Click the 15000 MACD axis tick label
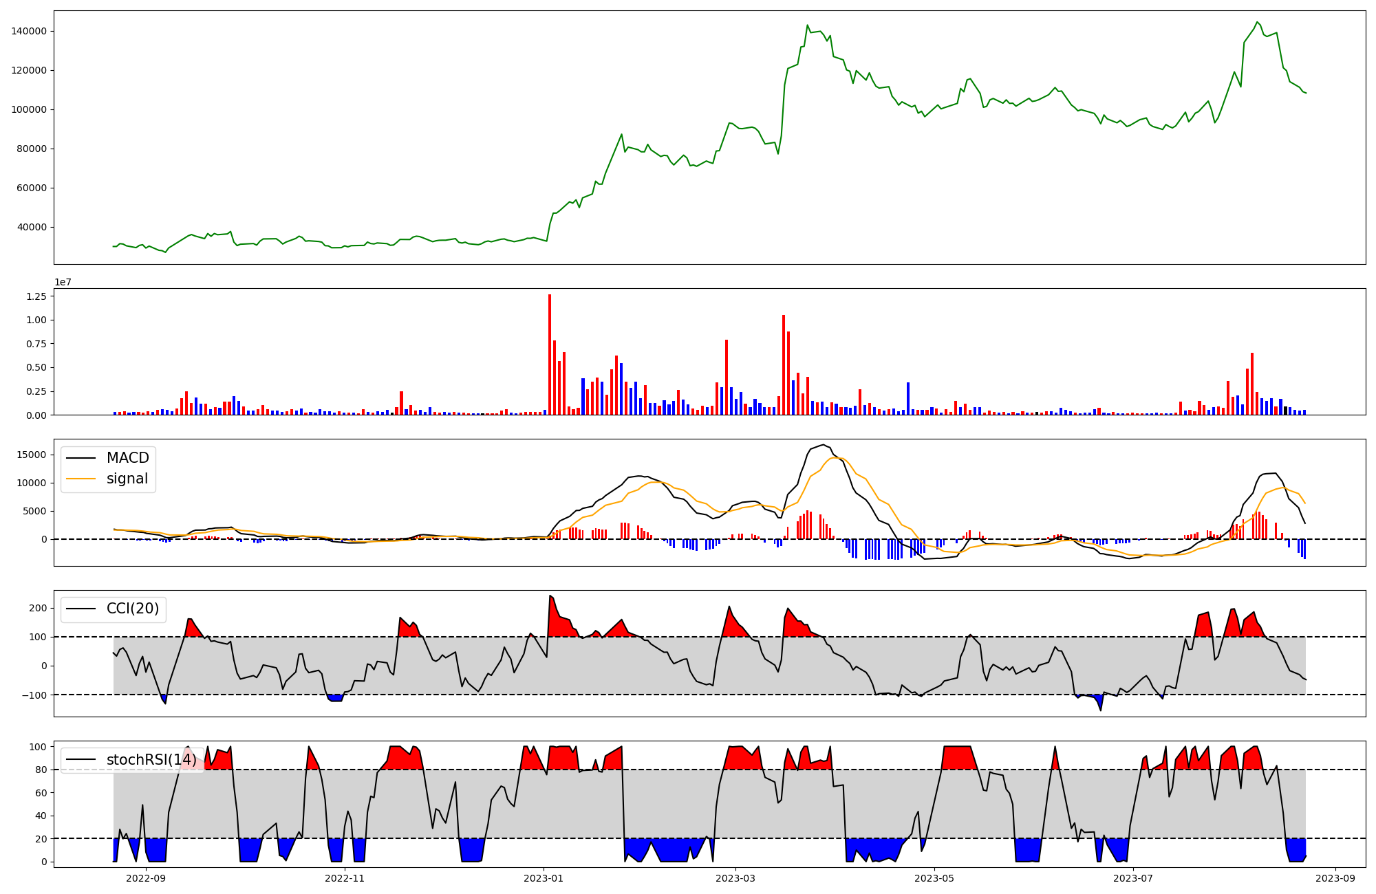Screen dimensions: 1376x894 (x=32, y=455)
